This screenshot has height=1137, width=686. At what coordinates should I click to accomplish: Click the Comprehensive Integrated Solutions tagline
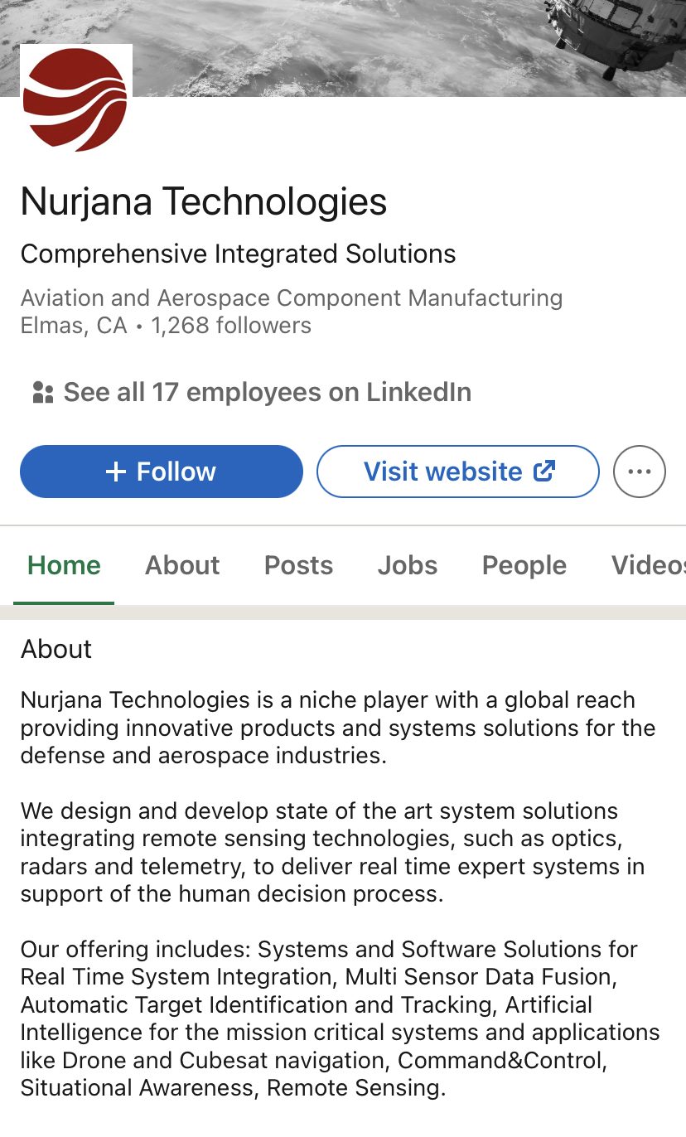click(238, 254)
